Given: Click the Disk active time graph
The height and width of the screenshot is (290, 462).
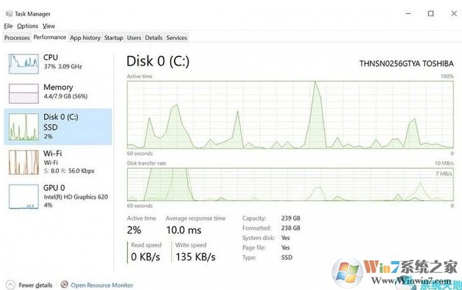Looking at the screenshot, I should click(x=290, y=113).
